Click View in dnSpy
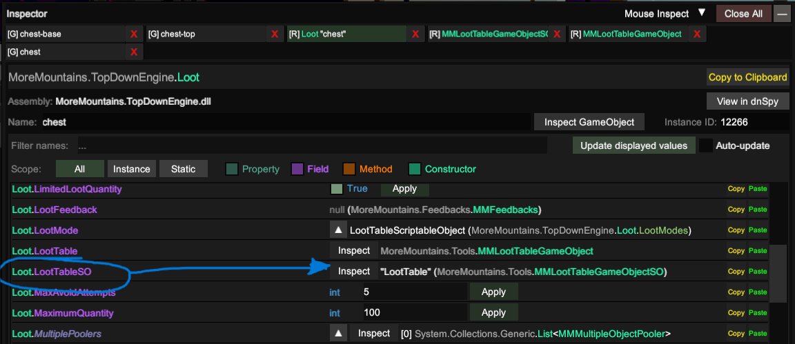Viewport: 795px width, 344px height. (748, 101)
